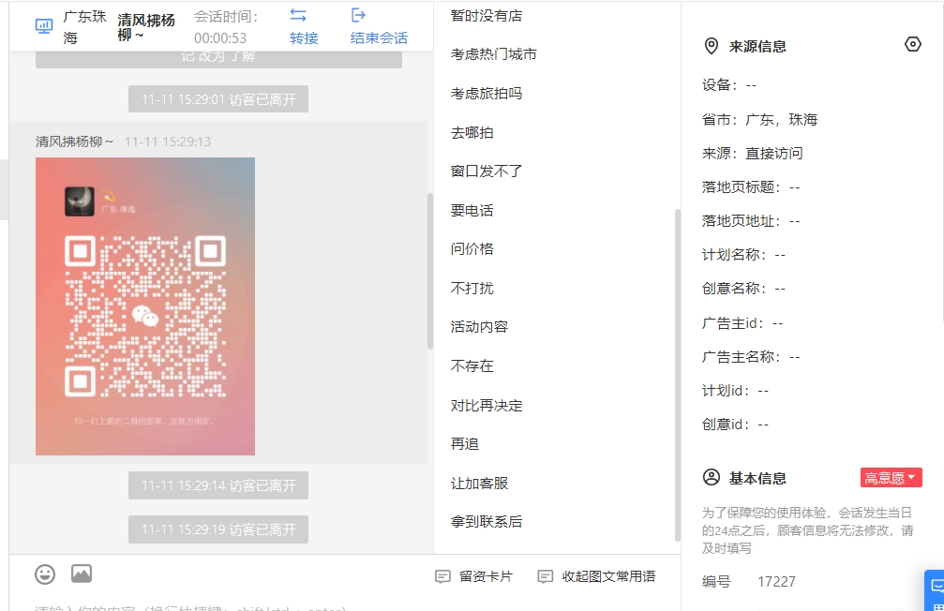The image size is (944, 611).
Task: Open the emoji picker smiley icon
Action: [x=45, y=574]
